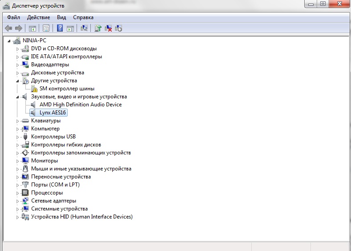Expand Переносные устройства category
Image resolution: width=351 pixels, height=251 pixels.
point(17,177)
